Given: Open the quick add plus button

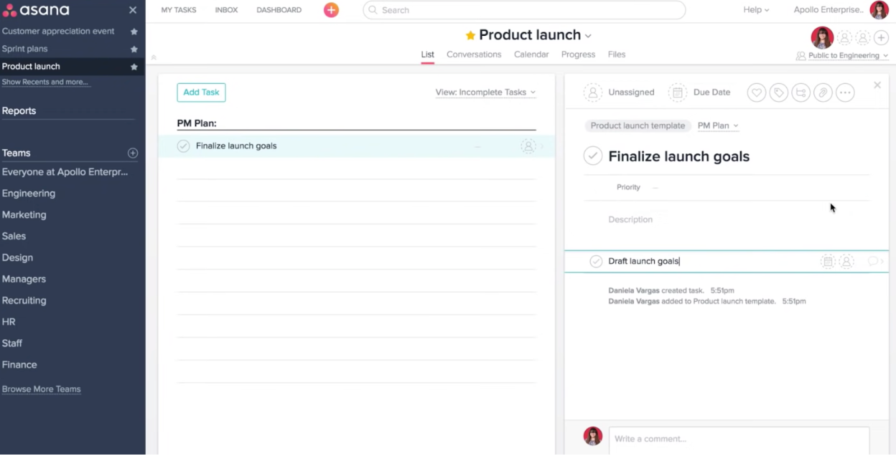Looking at the screenshot, I should coord(331,9).
